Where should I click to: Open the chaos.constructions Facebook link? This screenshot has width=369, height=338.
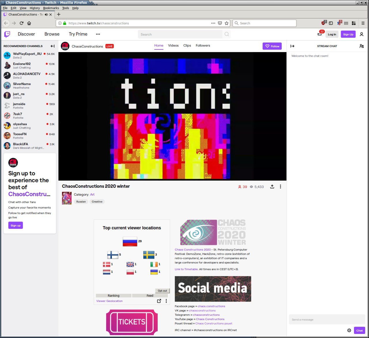tap(211, 306)
